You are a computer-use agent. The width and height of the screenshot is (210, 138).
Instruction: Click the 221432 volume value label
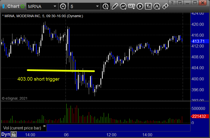coord(200,116)
